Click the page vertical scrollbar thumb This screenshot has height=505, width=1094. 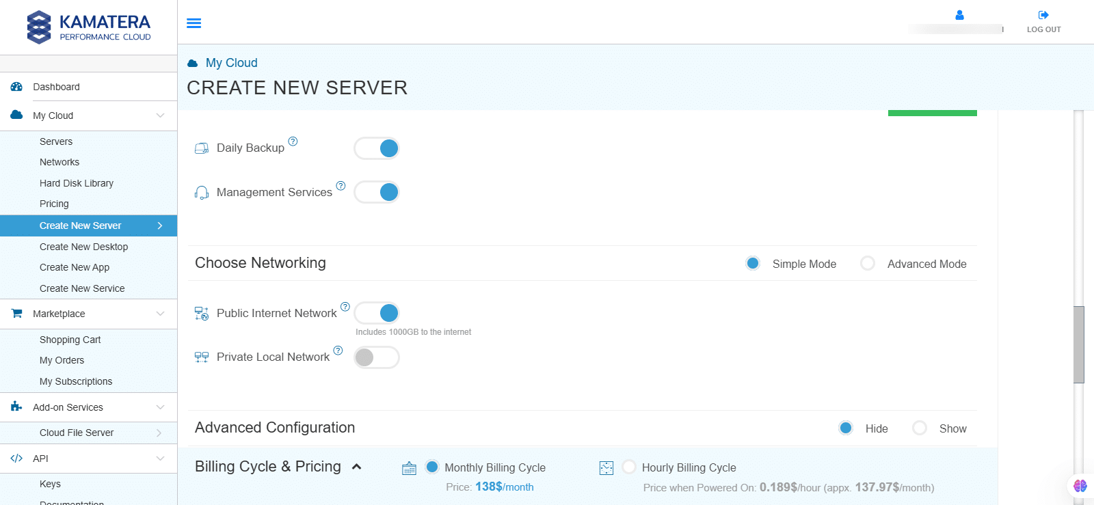pyautogui.click(x=1079, y=344)
